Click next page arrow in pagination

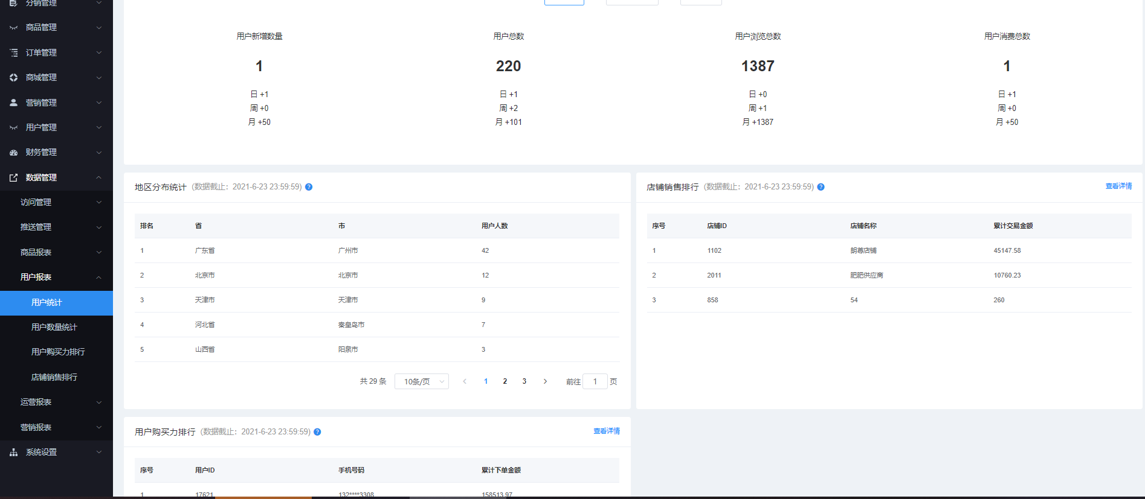pos(545,381)
